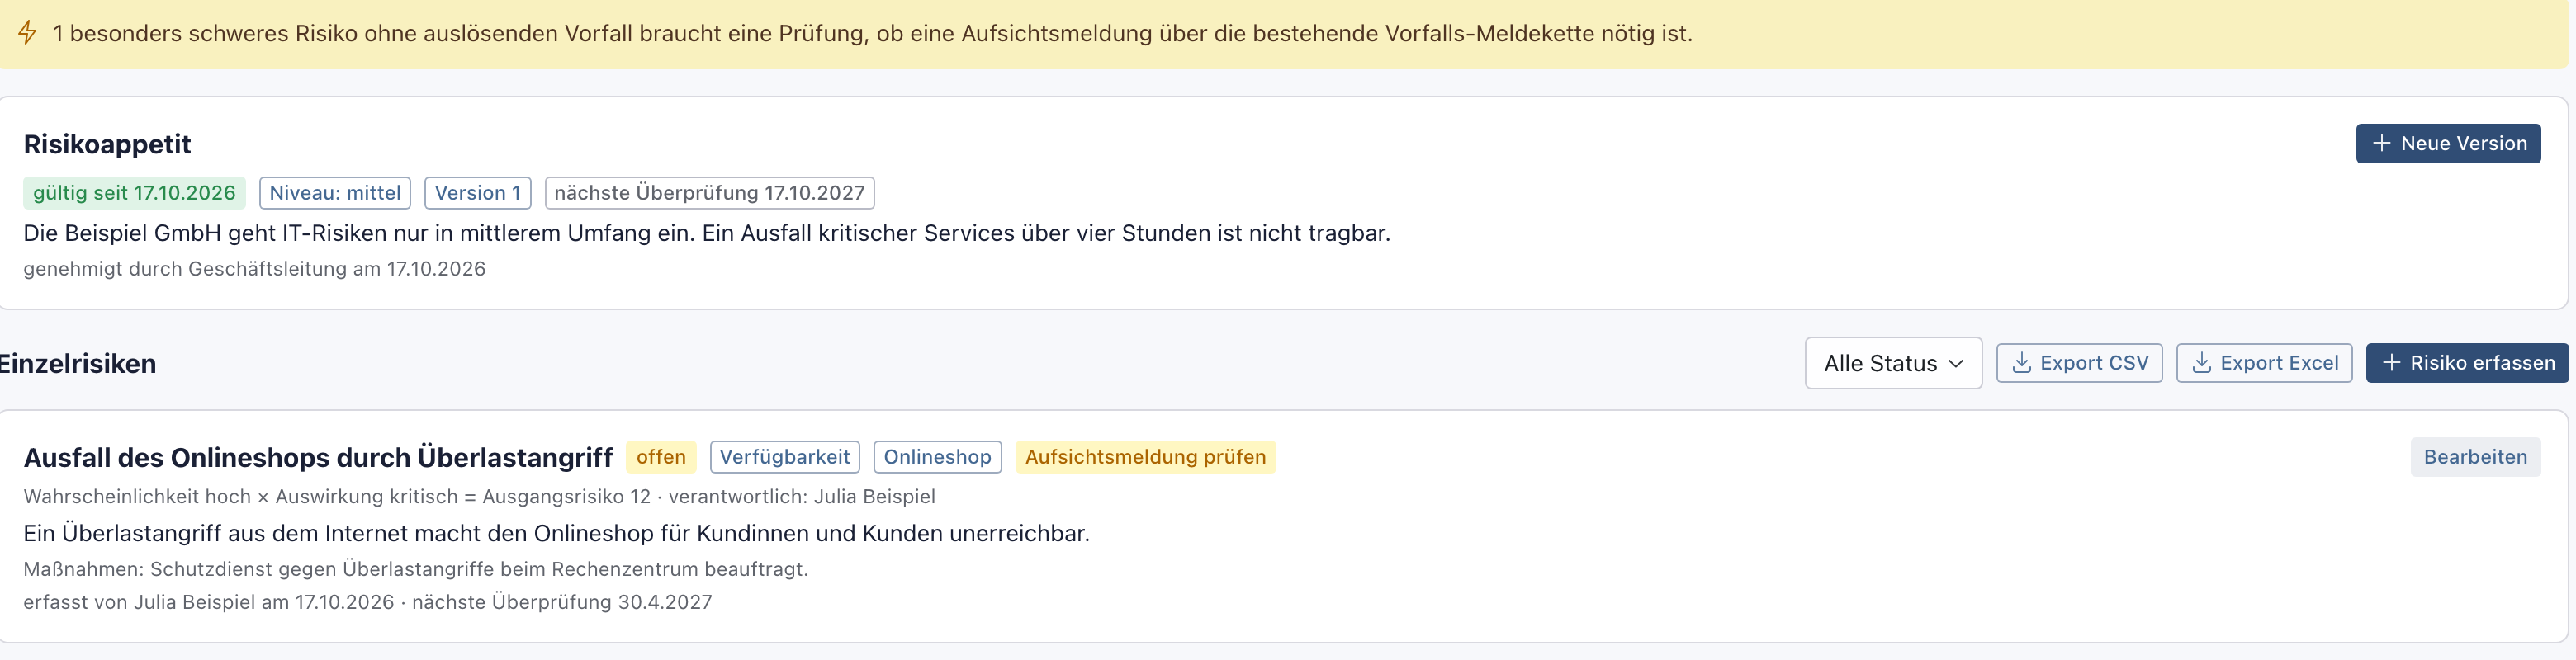
Task: Click the Ein Überlastangriff aus dem Internet description
Action: [x=556, y=533]
